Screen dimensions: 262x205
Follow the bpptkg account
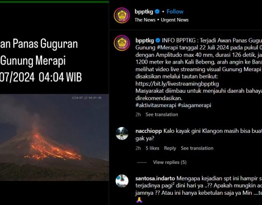[175, 12]
